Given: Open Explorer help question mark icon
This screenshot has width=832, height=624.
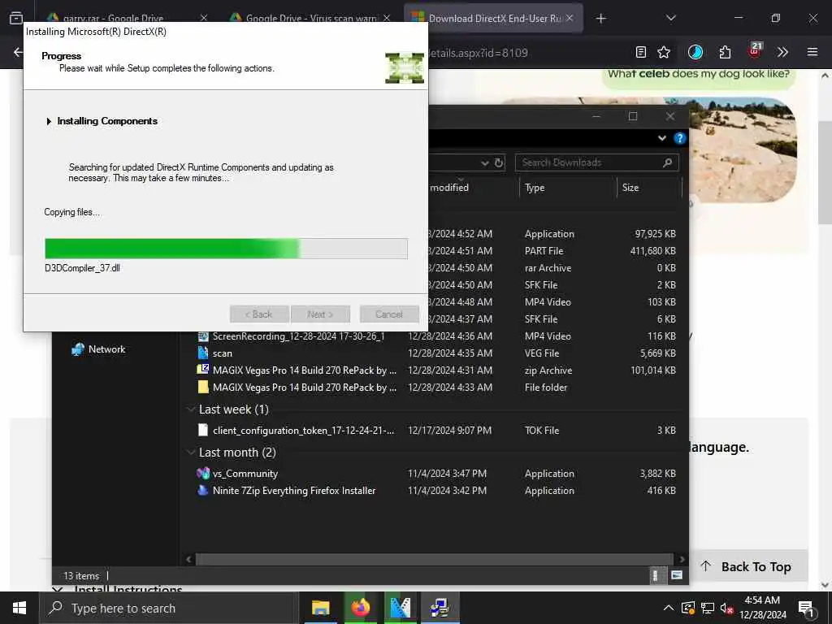Looking at the screenshot, I should [679, 138].
